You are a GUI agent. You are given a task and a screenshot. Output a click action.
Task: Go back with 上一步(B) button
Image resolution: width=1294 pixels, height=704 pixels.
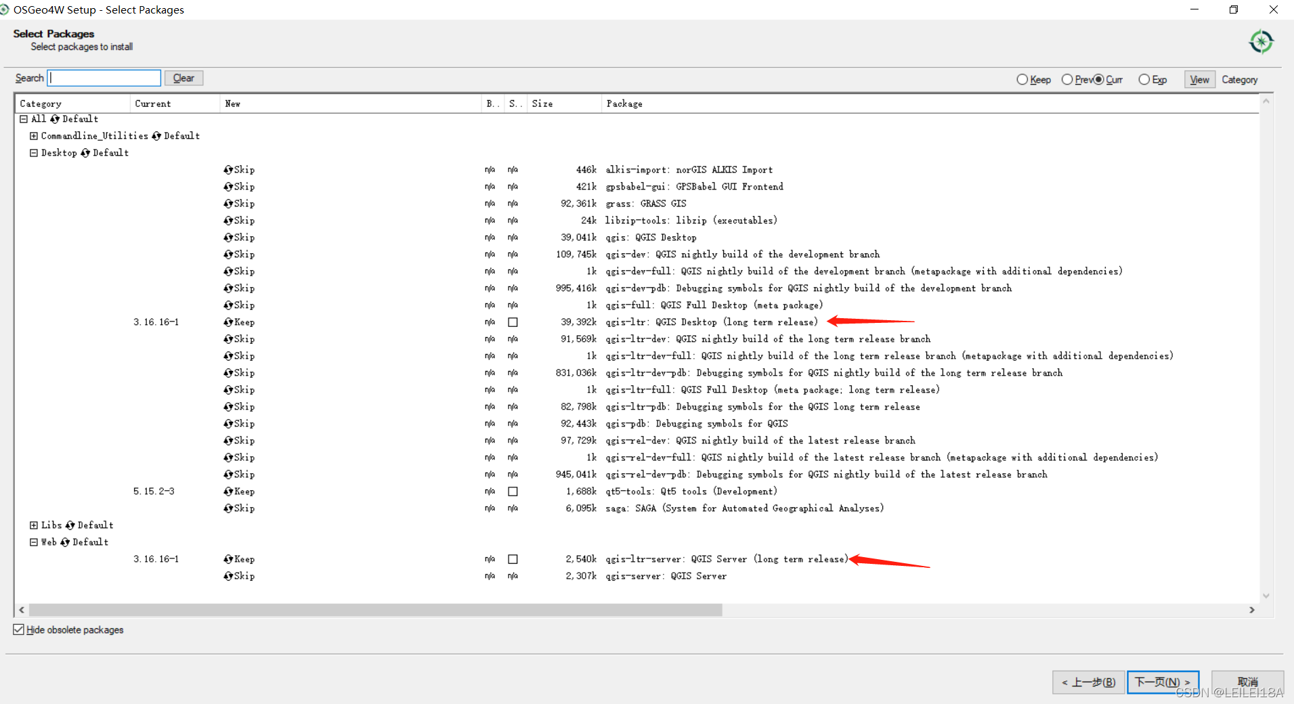pos(1088,682)
